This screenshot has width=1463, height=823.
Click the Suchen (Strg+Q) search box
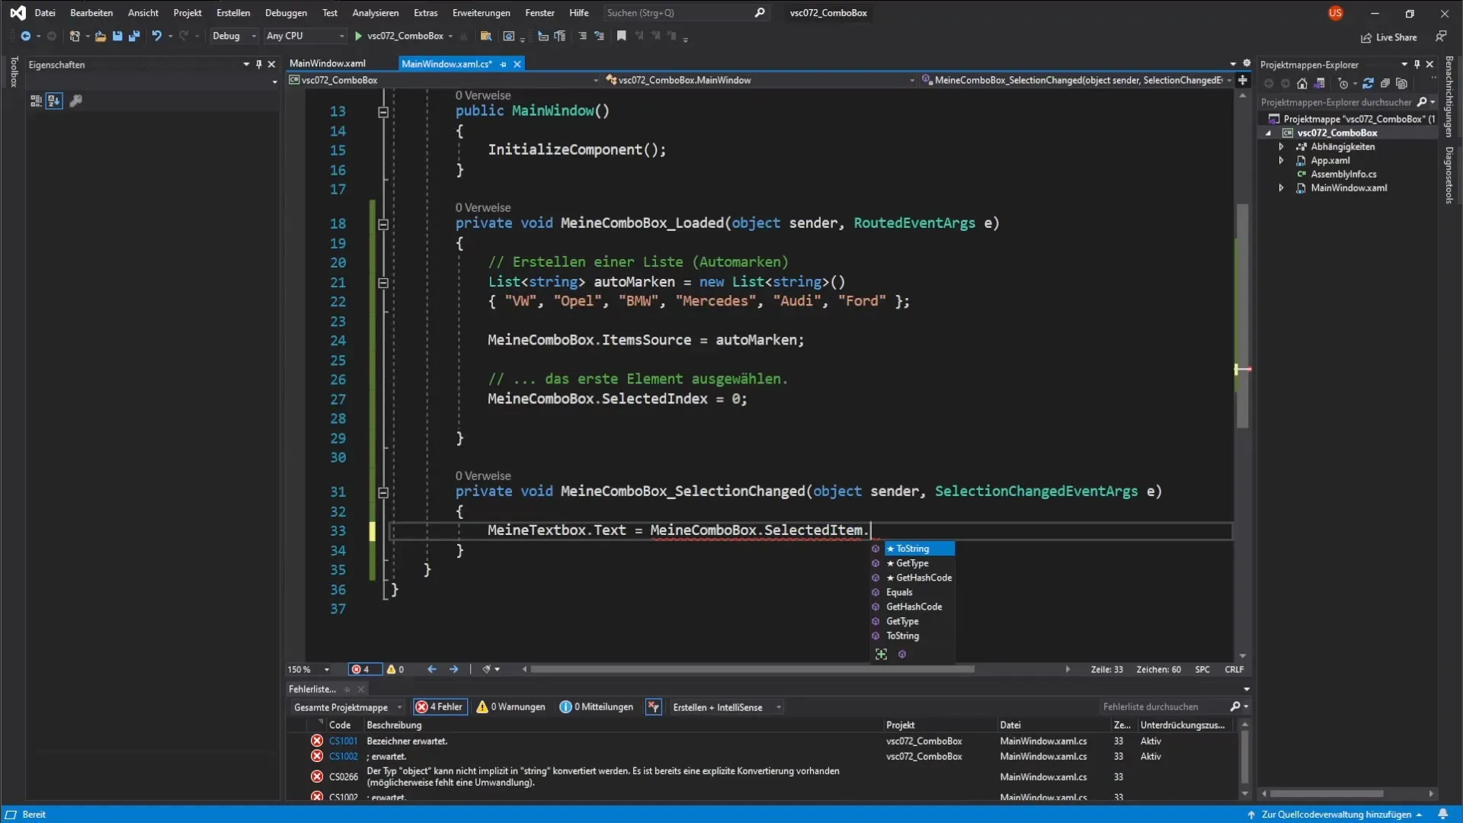(x=685, y=13)
